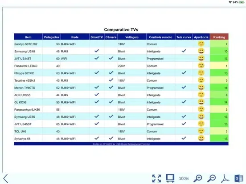Click the grinning face for Menon TV80TS
Image resolution: width=246 pixels, height=184 pixels.
click(x=201, y=87)
